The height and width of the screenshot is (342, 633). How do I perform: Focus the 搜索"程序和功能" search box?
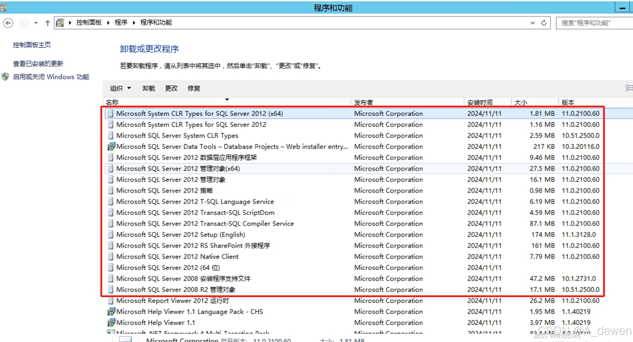point(594,23)
